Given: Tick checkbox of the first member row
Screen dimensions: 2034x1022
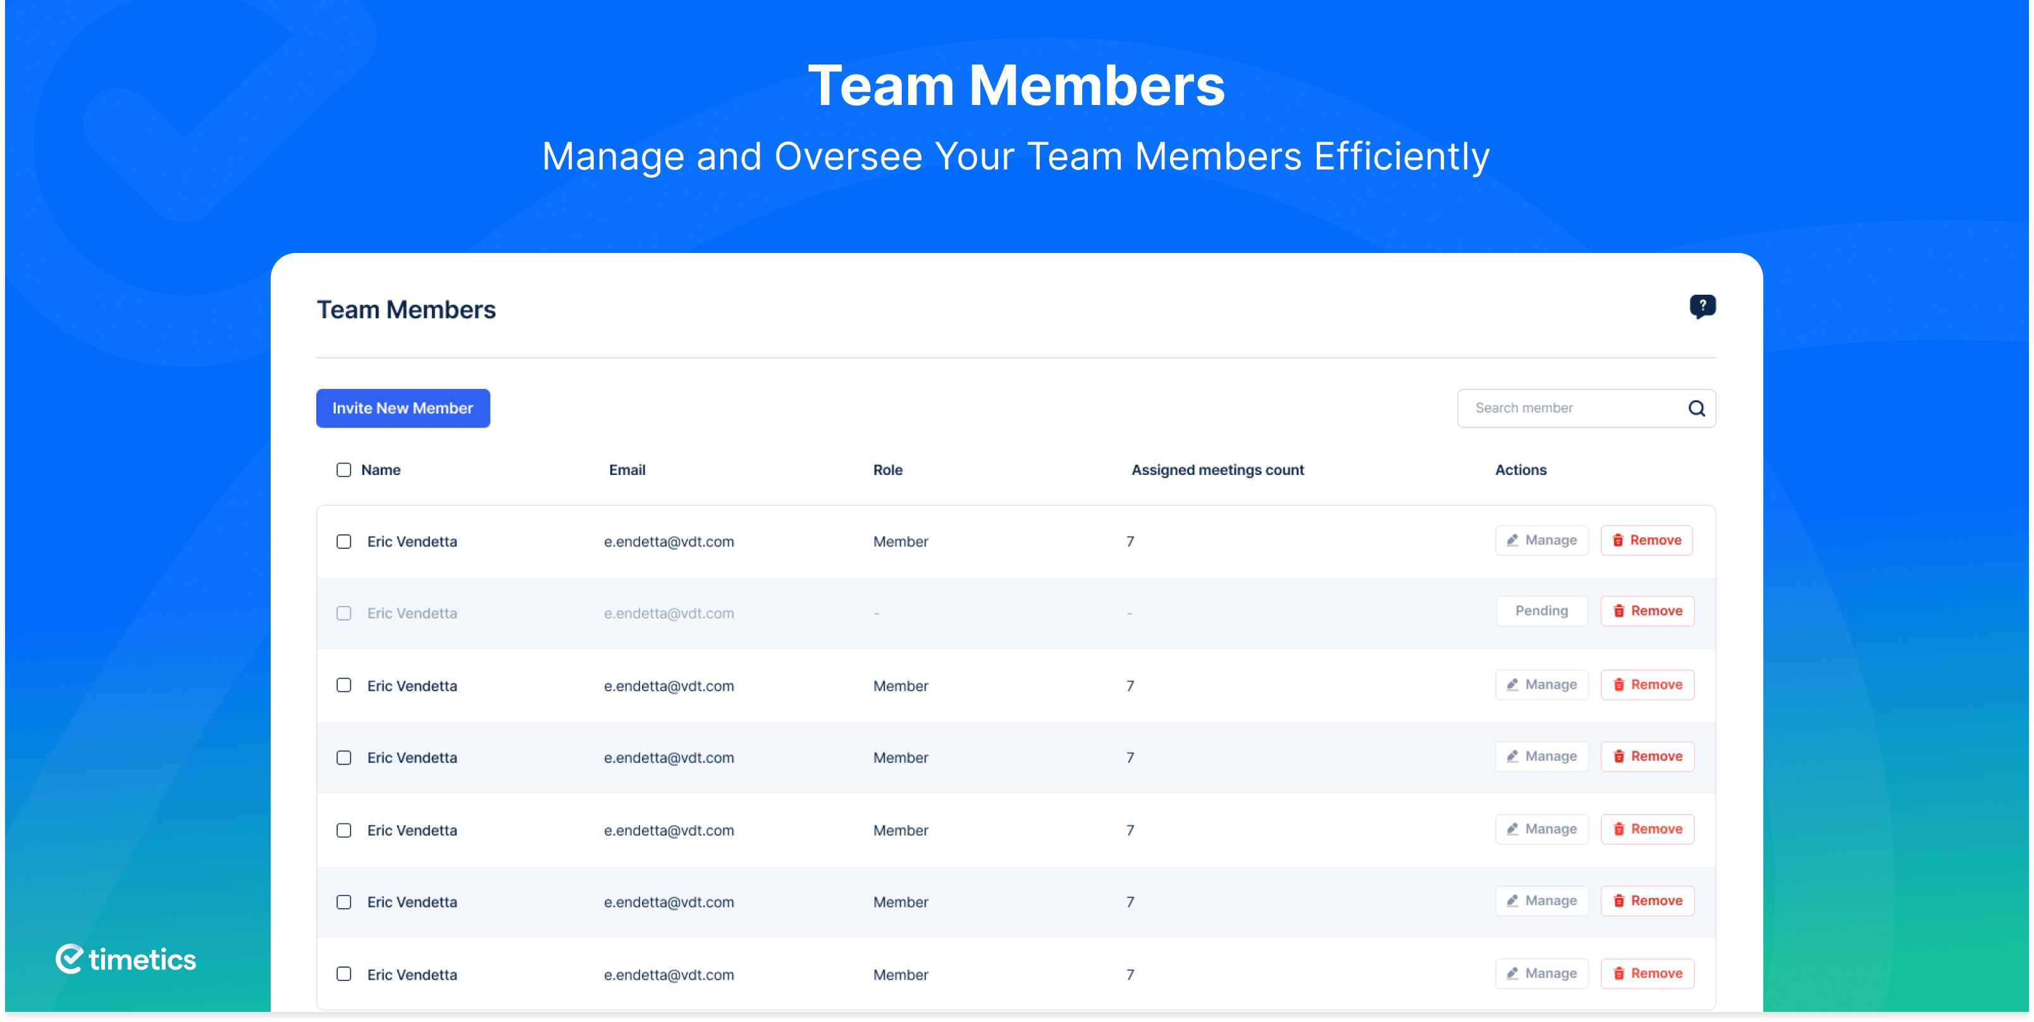Looking at the screenshot, I should tap(343, 542).
